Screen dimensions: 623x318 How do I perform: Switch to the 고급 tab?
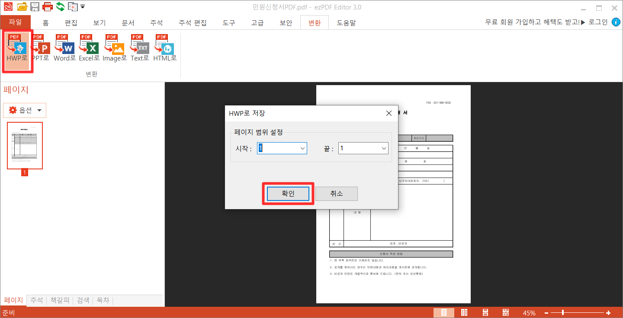pos(257,23)
